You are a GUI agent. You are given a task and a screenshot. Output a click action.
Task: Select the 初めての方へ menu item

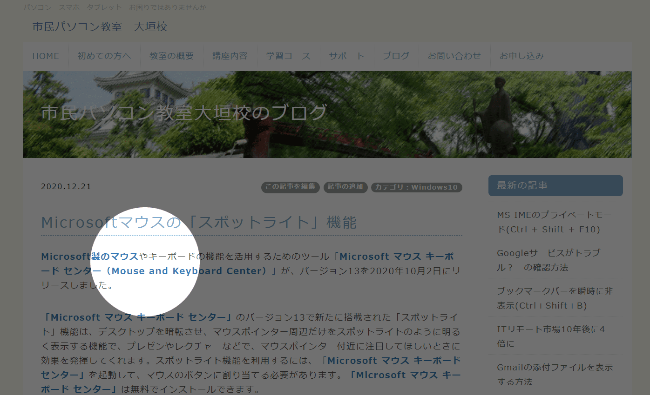[104, 56]
